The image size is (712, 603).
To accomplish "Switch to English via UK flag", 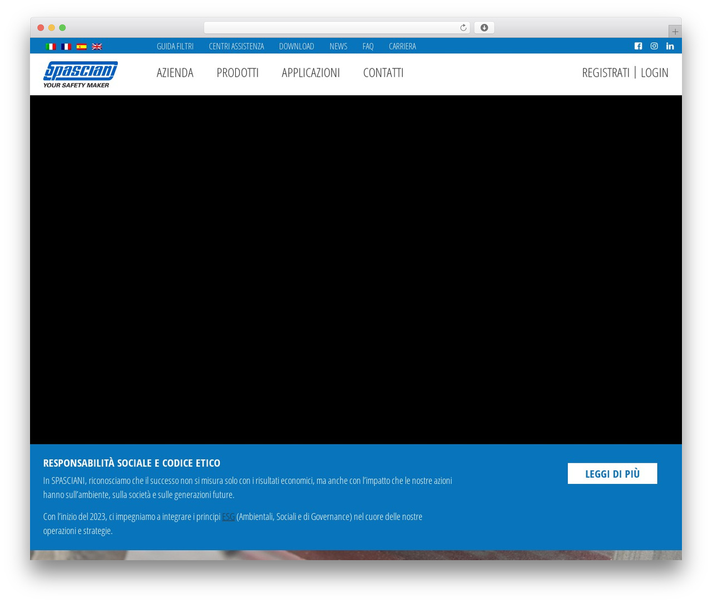I will click(x=97, y=47).
